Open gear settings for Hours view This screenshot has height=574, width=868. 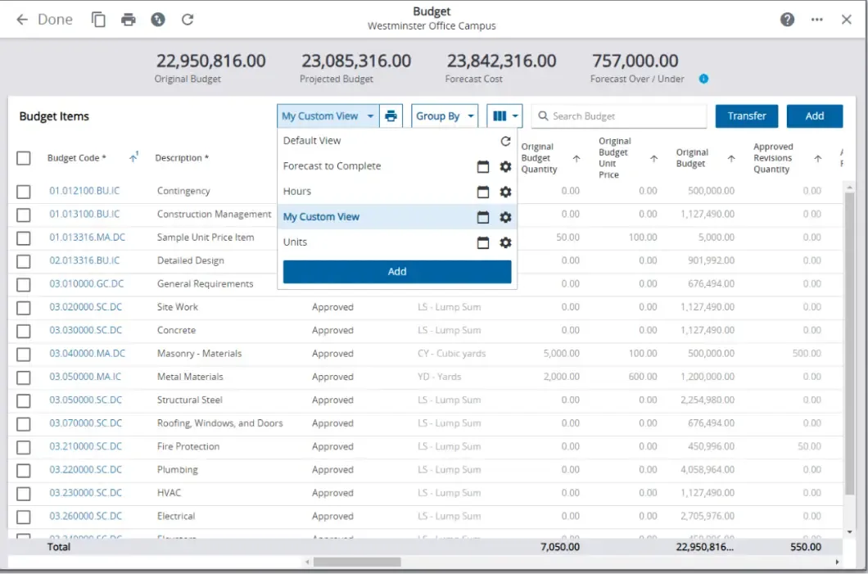click(505, 192)
